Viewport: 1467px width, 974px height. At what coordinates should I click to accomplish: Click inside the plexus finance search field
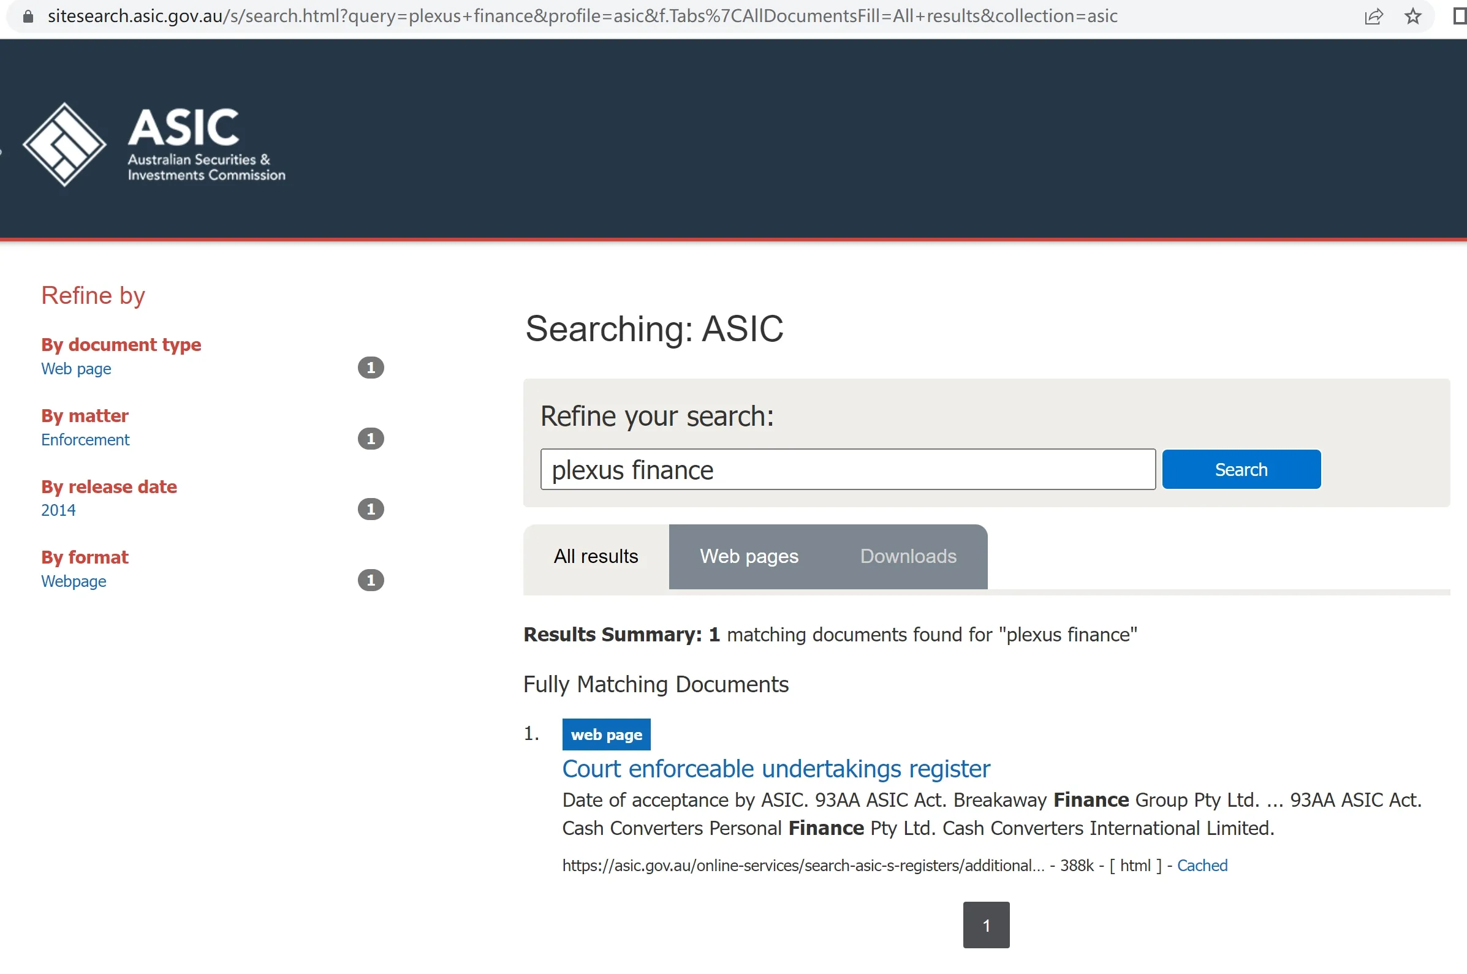pyautogui.click(x=847, y=470)
